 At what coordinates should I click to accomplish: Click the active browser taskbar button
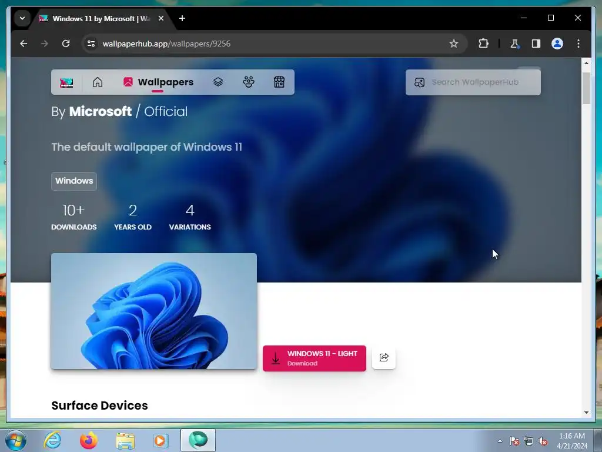coord(198,440)
